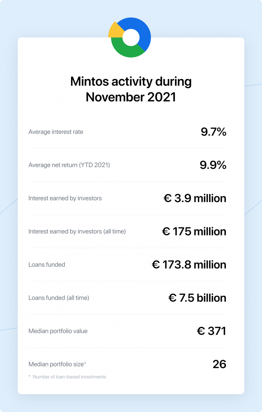Click the 9.9% net return value
262x412 pixels.
coord(213,165)
